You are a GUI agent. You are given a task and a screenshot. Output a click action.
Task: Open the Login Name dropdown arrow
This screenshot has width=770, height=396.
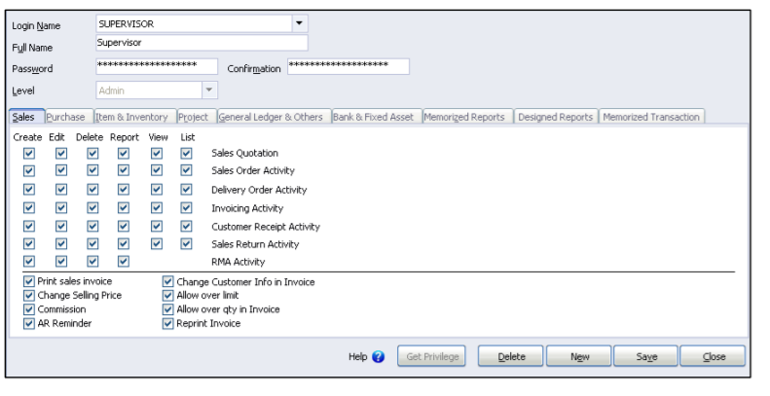(299, 23)
